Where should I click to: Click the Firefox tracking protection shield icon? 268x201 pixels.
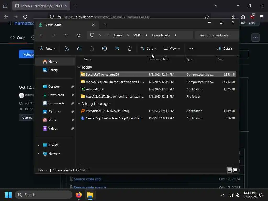[x=52, y=17]
